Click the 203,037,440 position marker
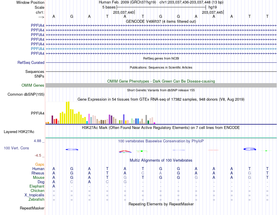The height and width of the screenshot is (215, 277). pyautogui.click(x=124, y=12)
